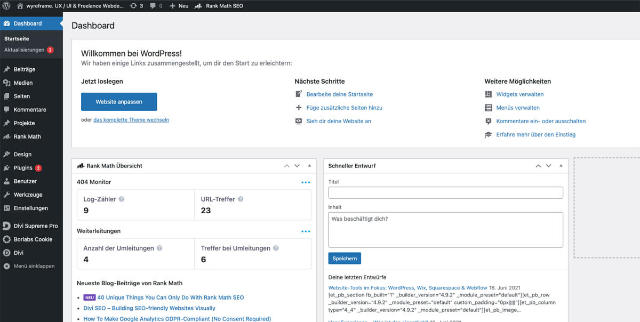The height and width of the screenshot is (322, 640).
Task: Open the comments bubble in the admin bar
Action: click(x=153, y=6)
